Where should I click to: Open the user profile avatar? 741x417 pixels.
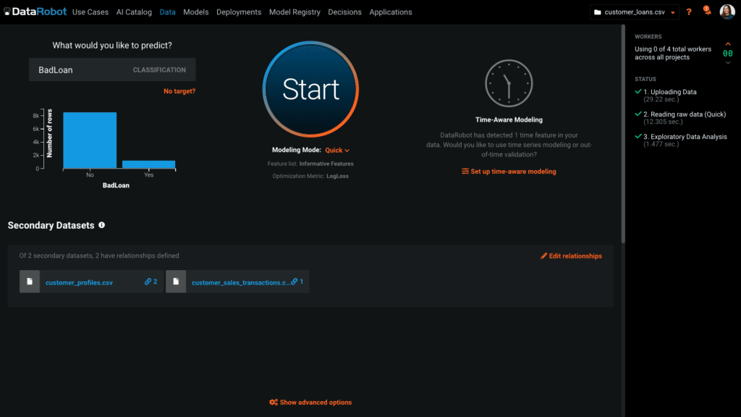(727, 12)
